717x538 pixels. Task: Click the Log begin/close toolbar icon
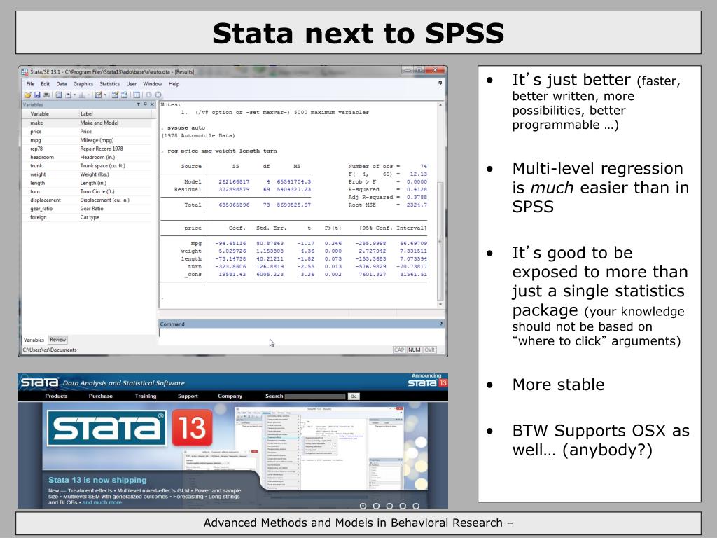(59, 95)
